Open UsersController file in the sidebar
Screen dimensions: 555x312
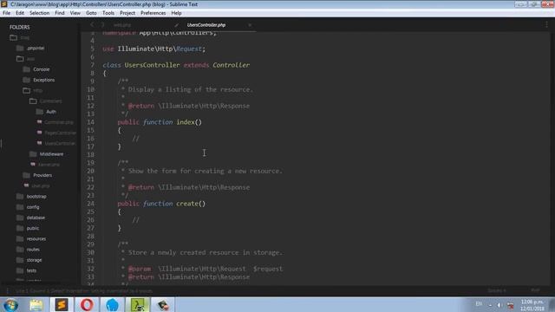click(60, 144)
